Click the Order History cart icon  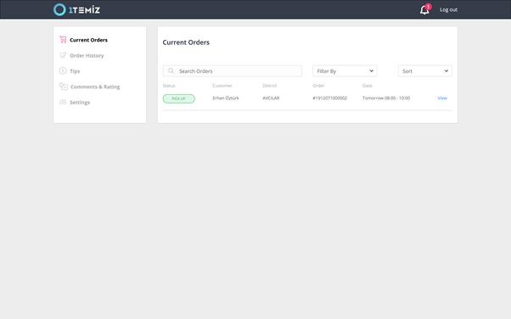63,55
